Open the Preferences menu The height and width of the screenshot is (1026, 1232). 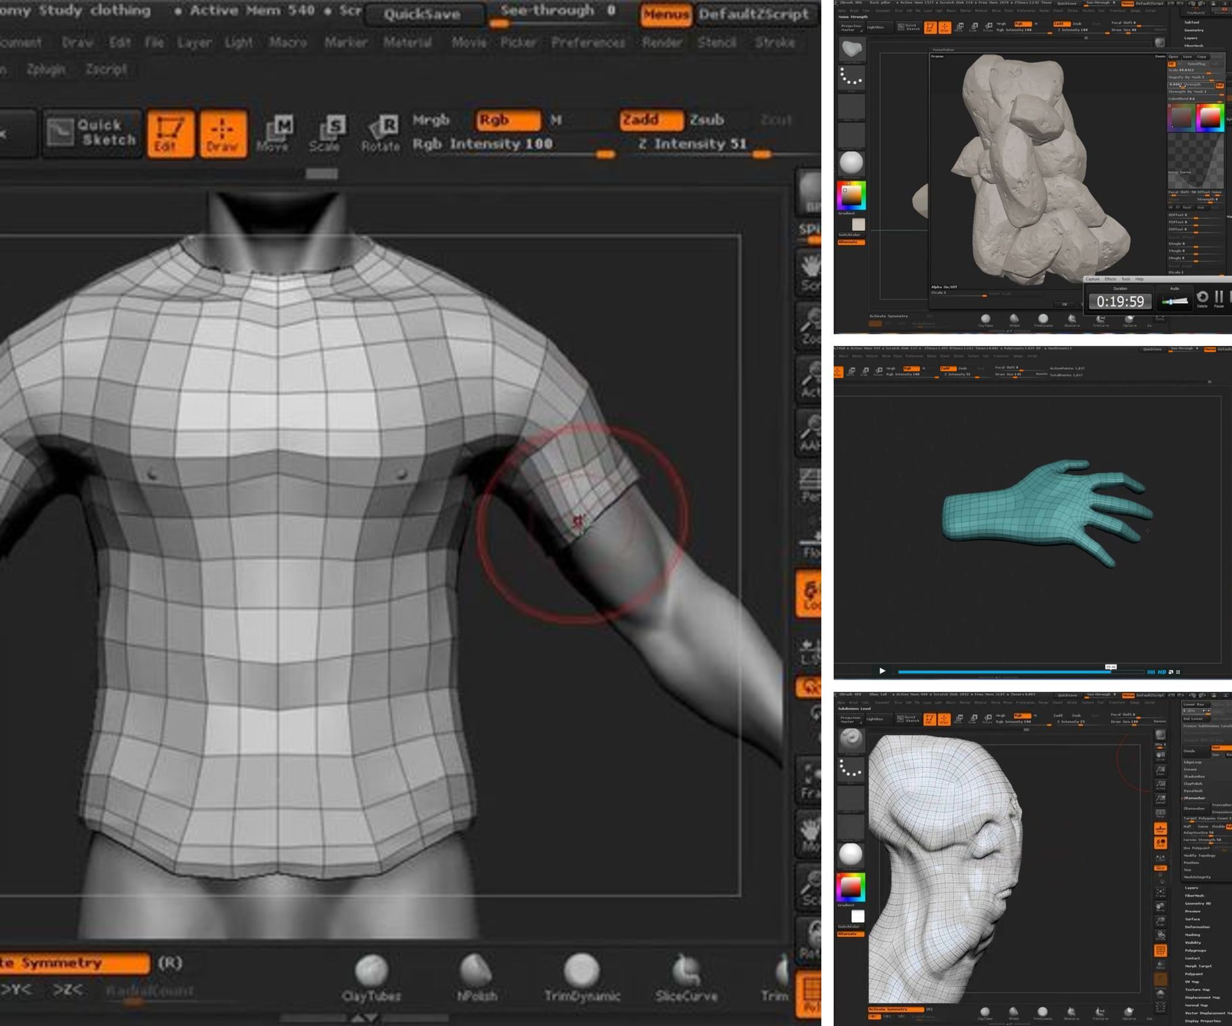[x=586, y=42]
